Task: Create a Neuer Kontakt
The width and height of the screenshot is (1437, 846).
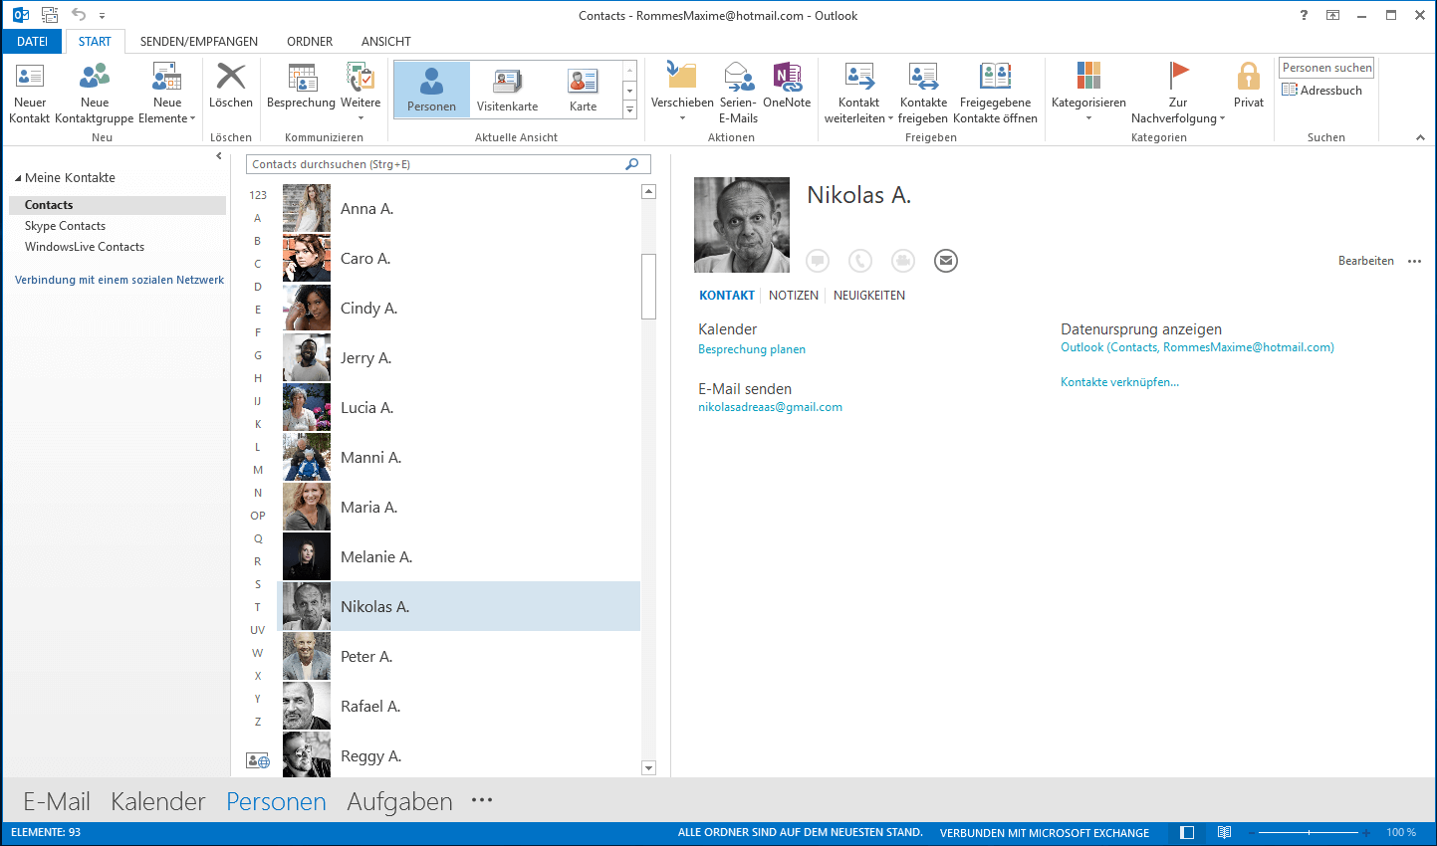Action: point(30,93)
